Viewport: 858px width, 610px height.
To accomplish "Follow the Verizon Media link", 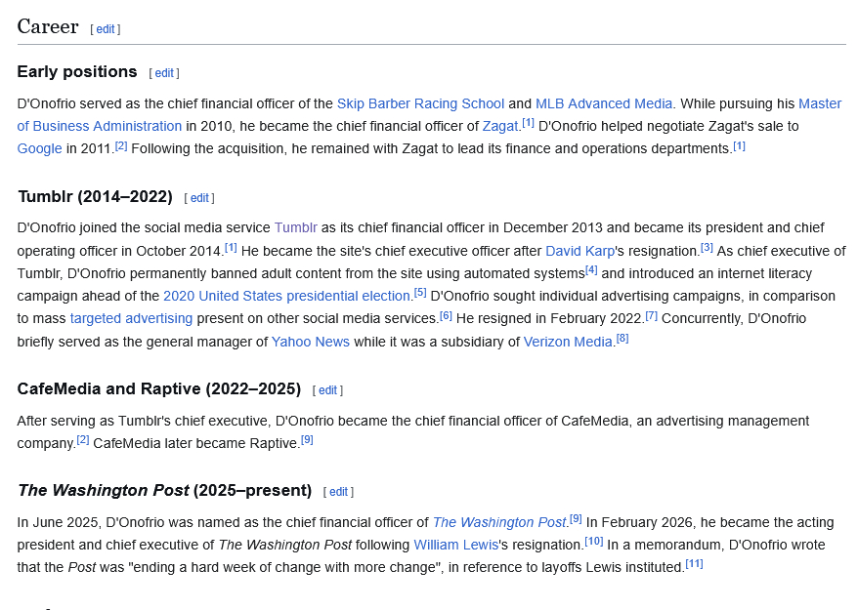I will point(568,342).
